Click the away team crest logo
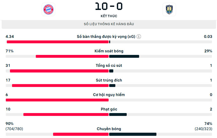217x138 pixels. (169, 9)
